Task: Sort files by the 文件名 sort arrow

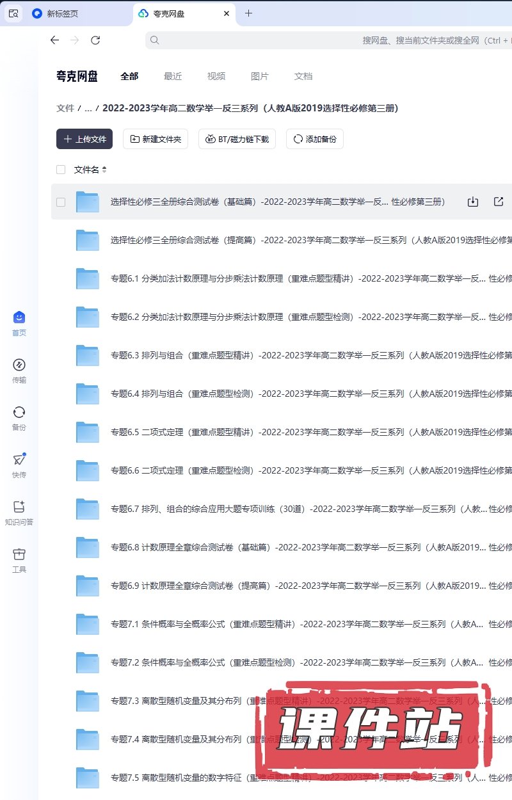Action: 104,170
